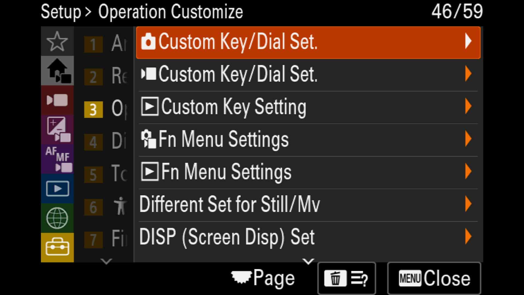Viewport: 524px width, 295px height.
Task: Expand Different Set for Still/Mv arrow
Action: click(x=468, y=204)
